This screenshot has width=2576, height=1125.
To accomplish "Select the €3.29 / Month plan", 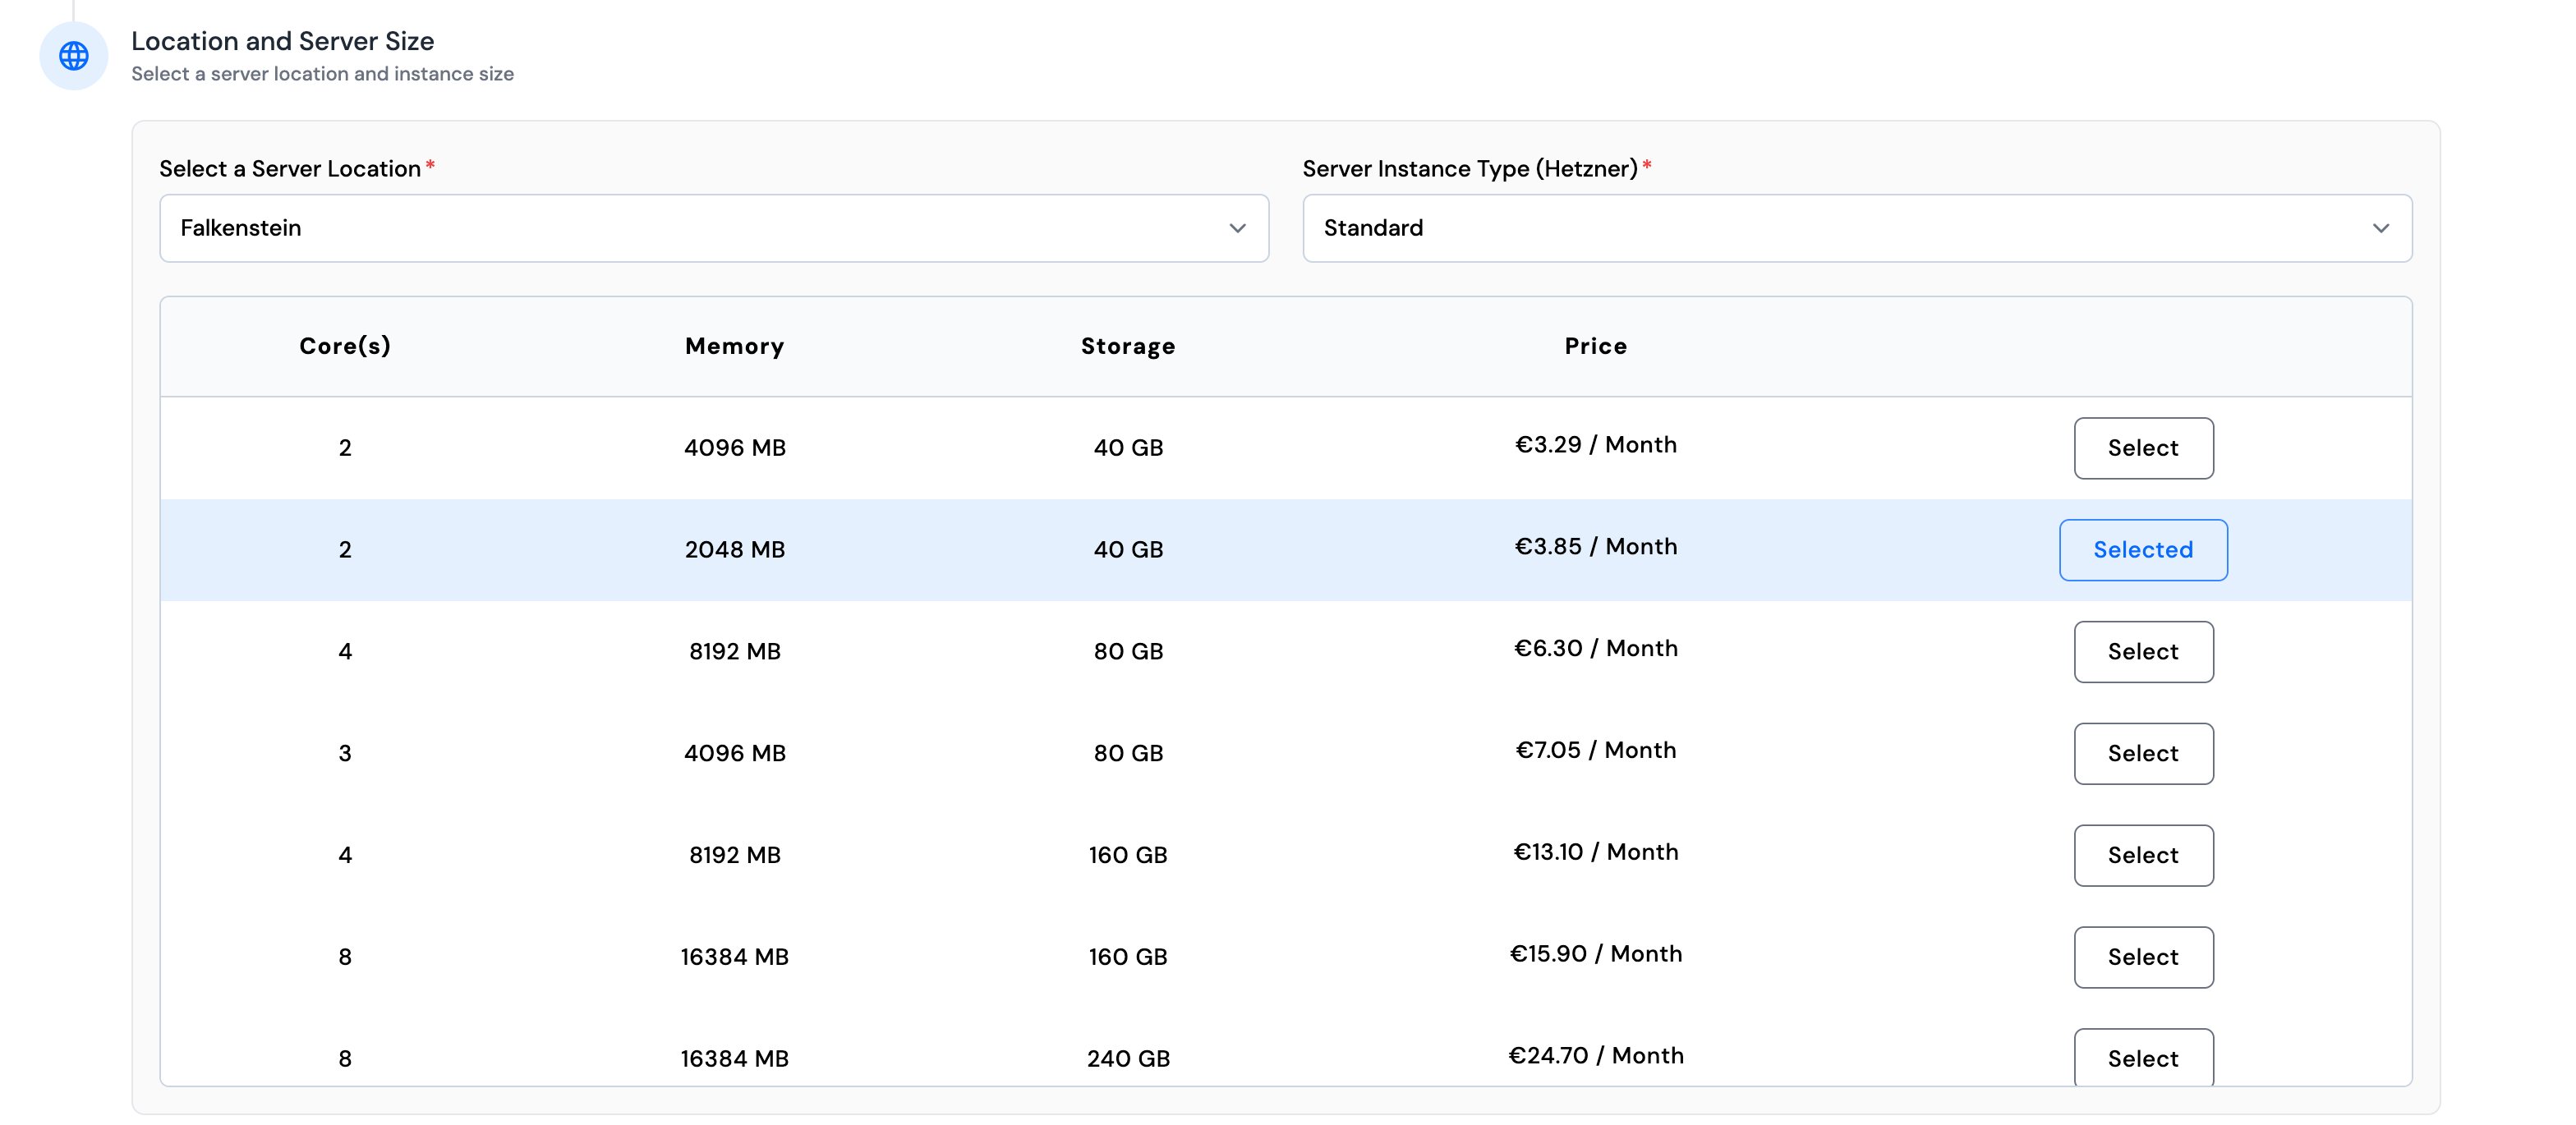I will coord(2142,448).
